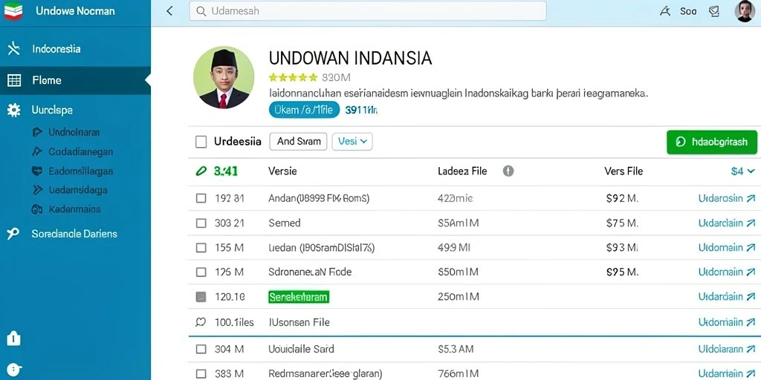Screen dimensions: 761x380
Task: Click the Kadenmains submenu item
Action: pyautogui.click(x=74, y=209)
